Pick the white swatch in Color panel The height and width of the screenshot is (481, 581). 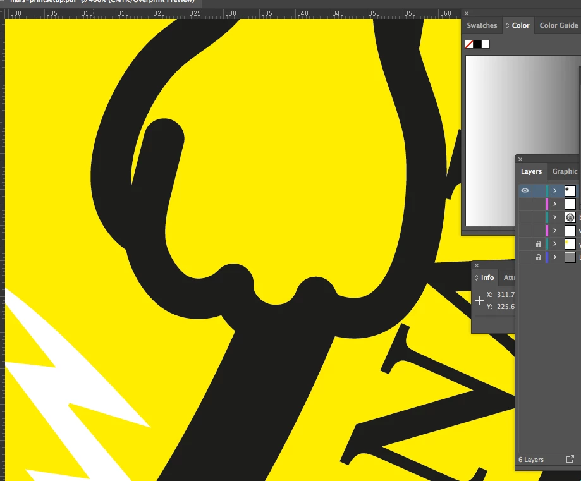click(486, 44)
